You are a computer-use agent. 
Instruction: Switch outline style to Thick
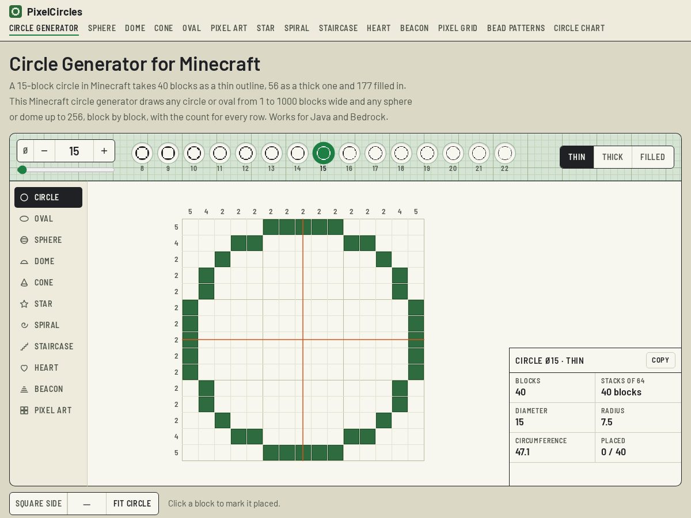tap(613, 157)
